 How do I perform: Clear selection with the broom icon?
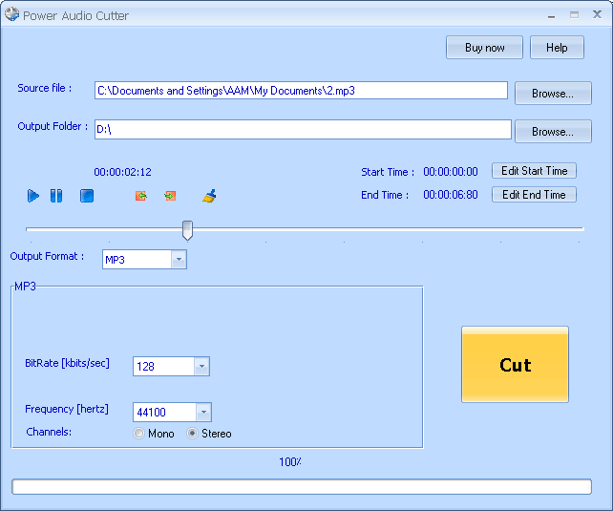209,196
